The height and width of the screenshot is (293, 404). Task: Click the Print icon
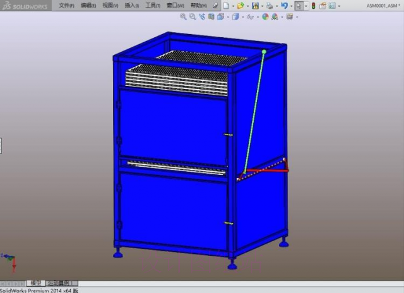(x=270, y=5)
